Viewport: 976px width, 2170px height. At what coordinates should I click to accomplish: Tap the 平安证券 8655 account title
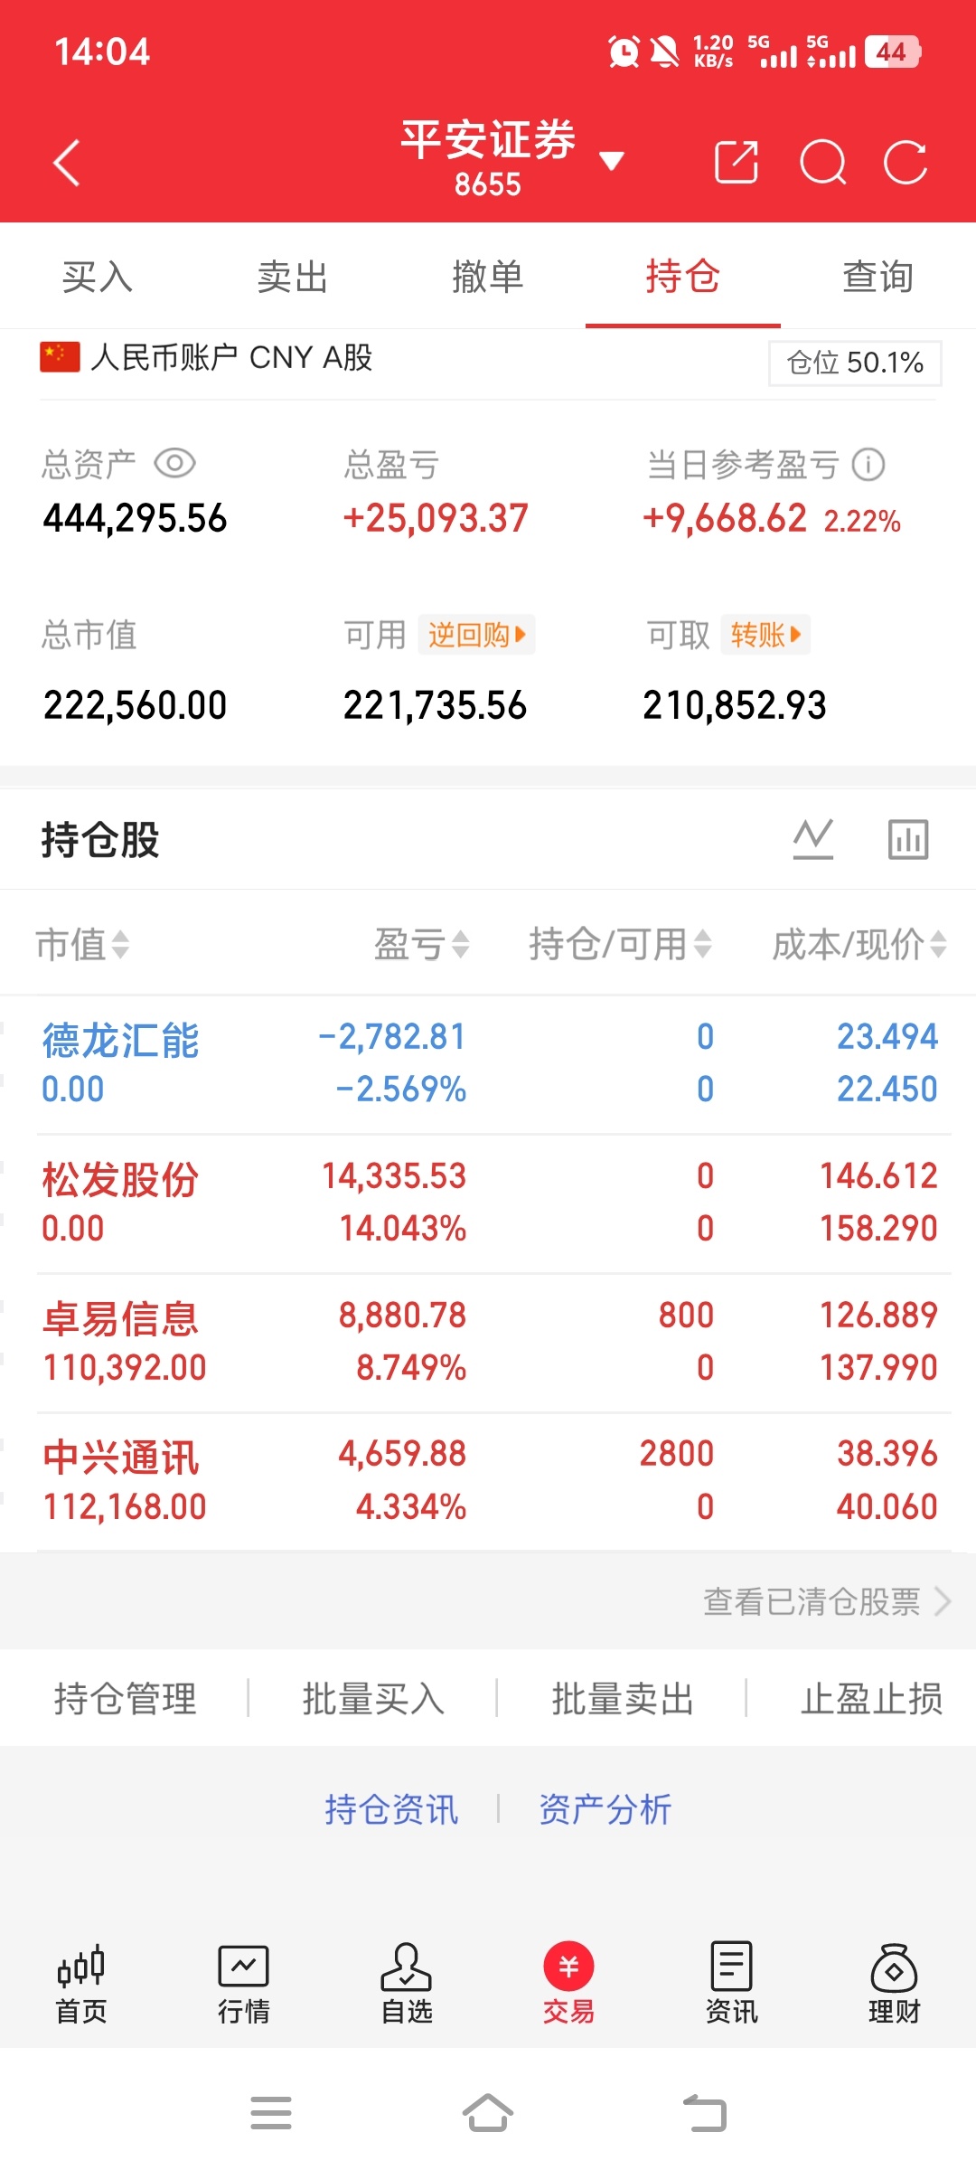(488, 159)
